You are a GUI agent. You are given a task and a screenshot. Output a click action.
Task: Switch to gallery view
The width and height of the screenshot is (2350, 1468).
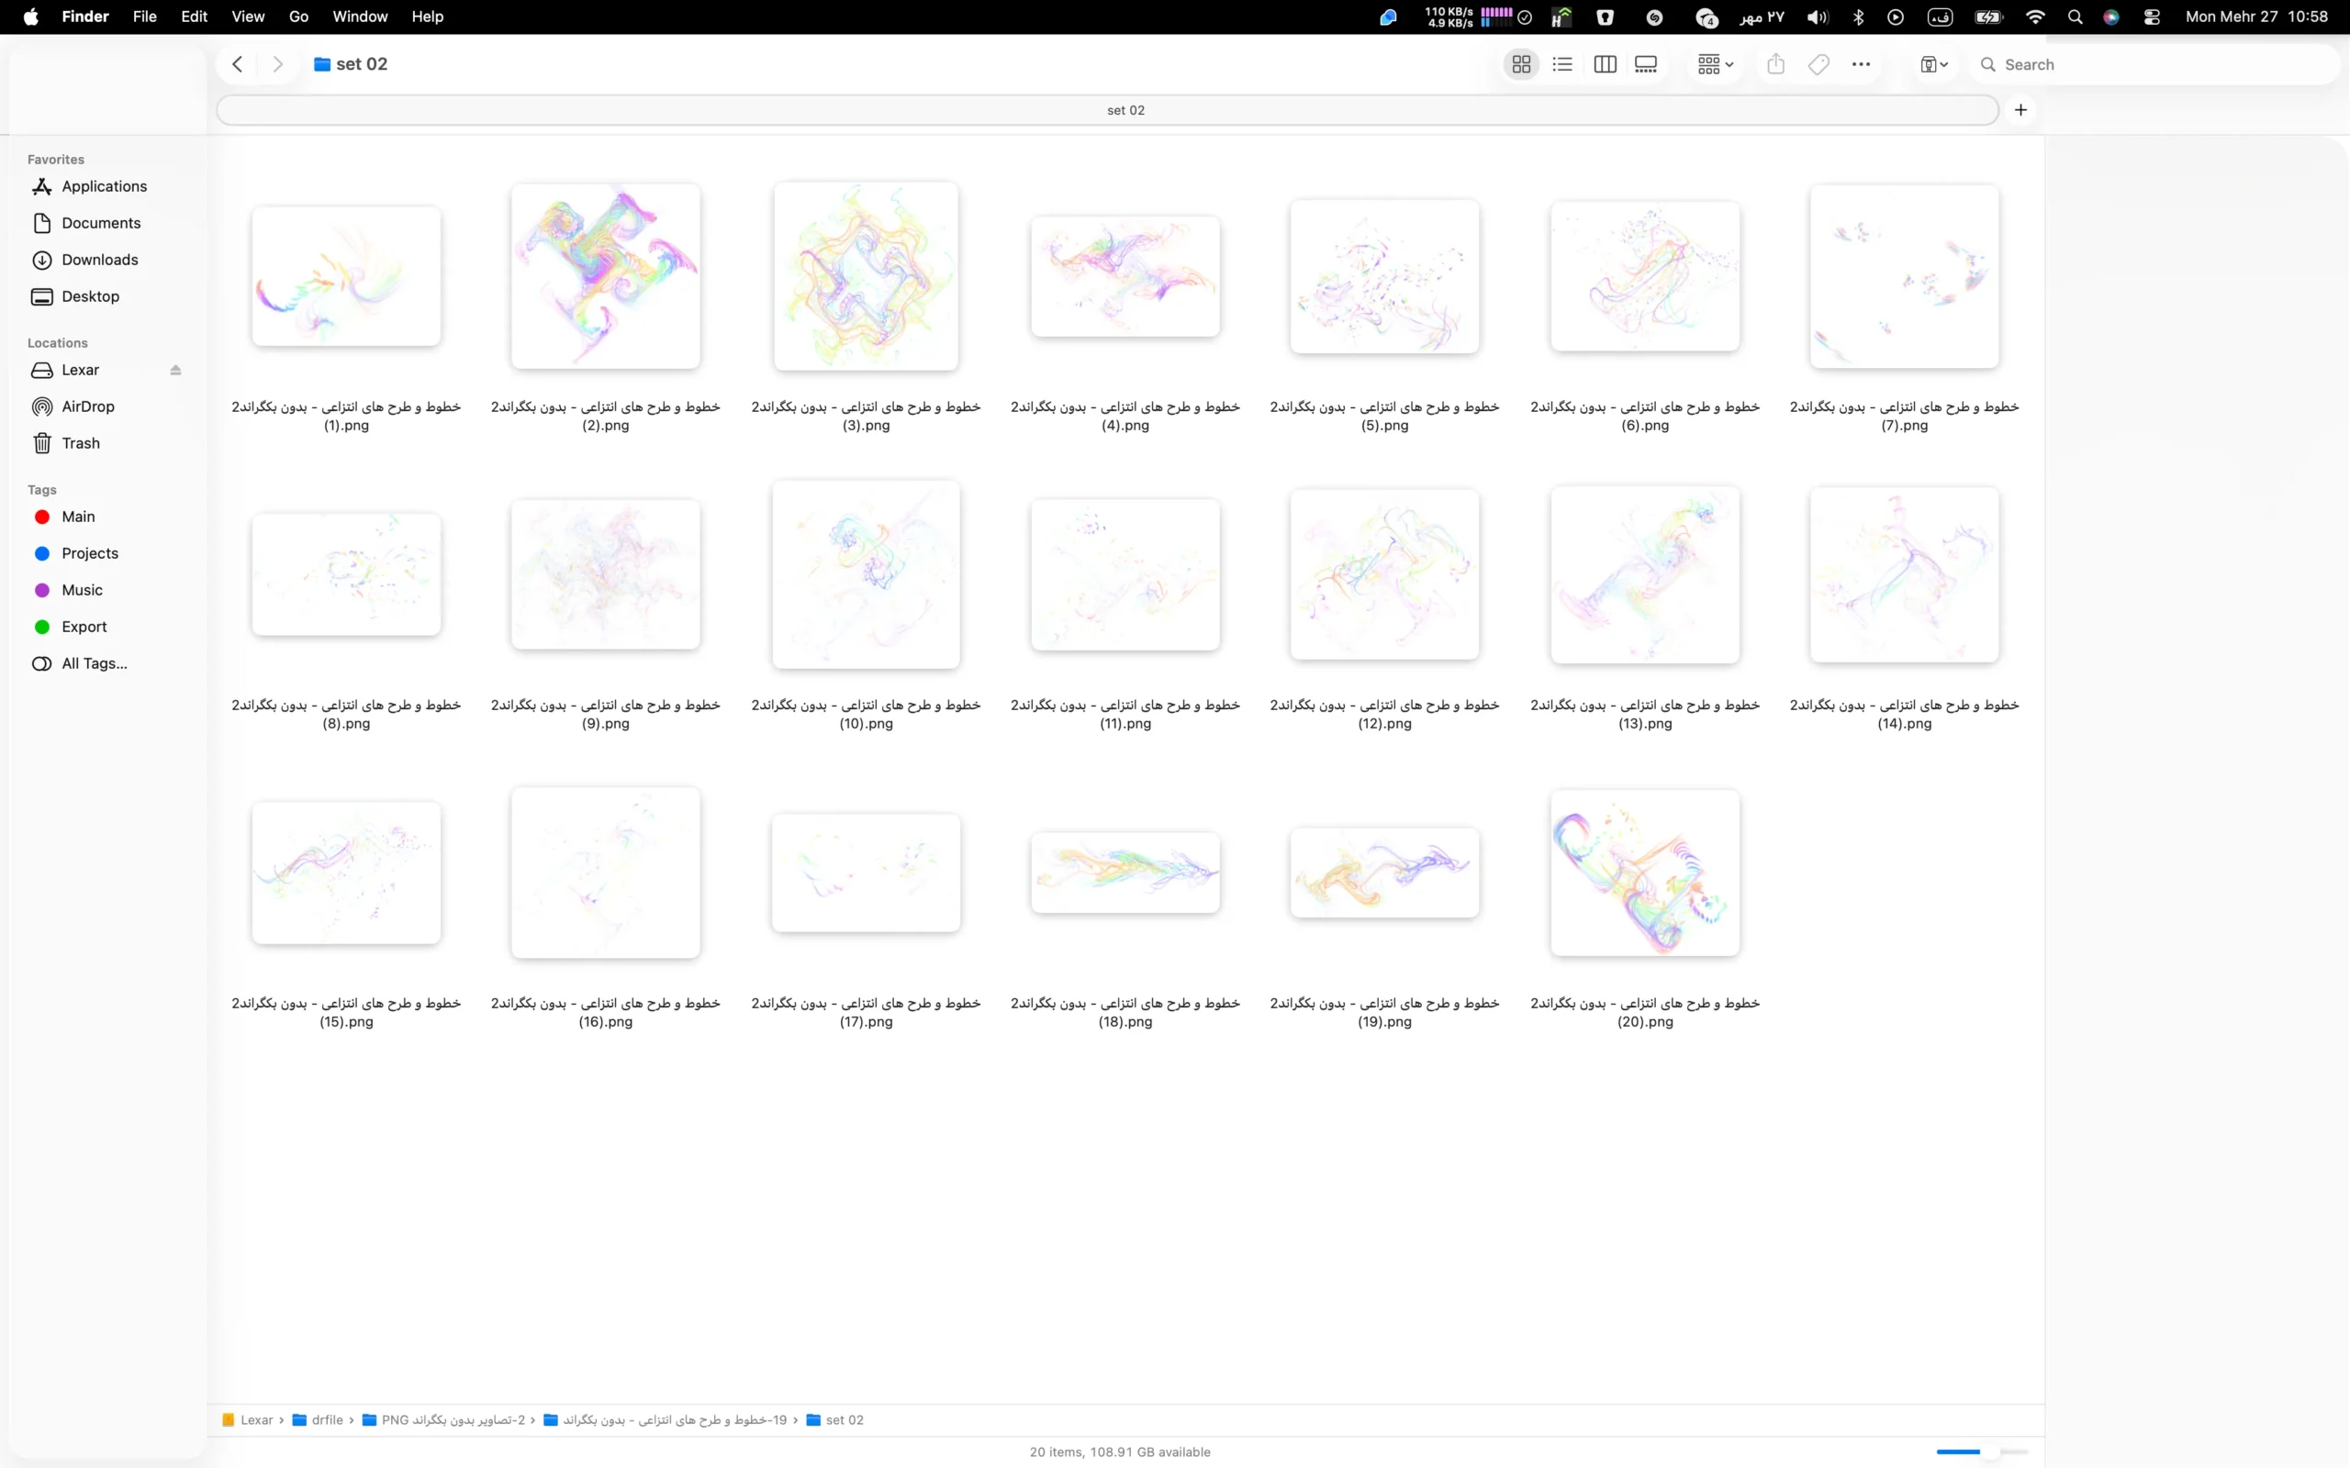tap(1646, 64)
